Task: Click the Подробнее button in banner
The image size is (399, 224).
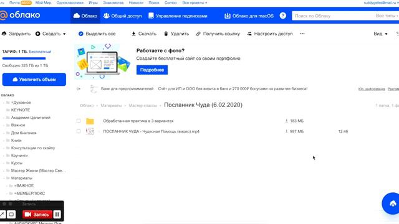Action: click(152, 70)
